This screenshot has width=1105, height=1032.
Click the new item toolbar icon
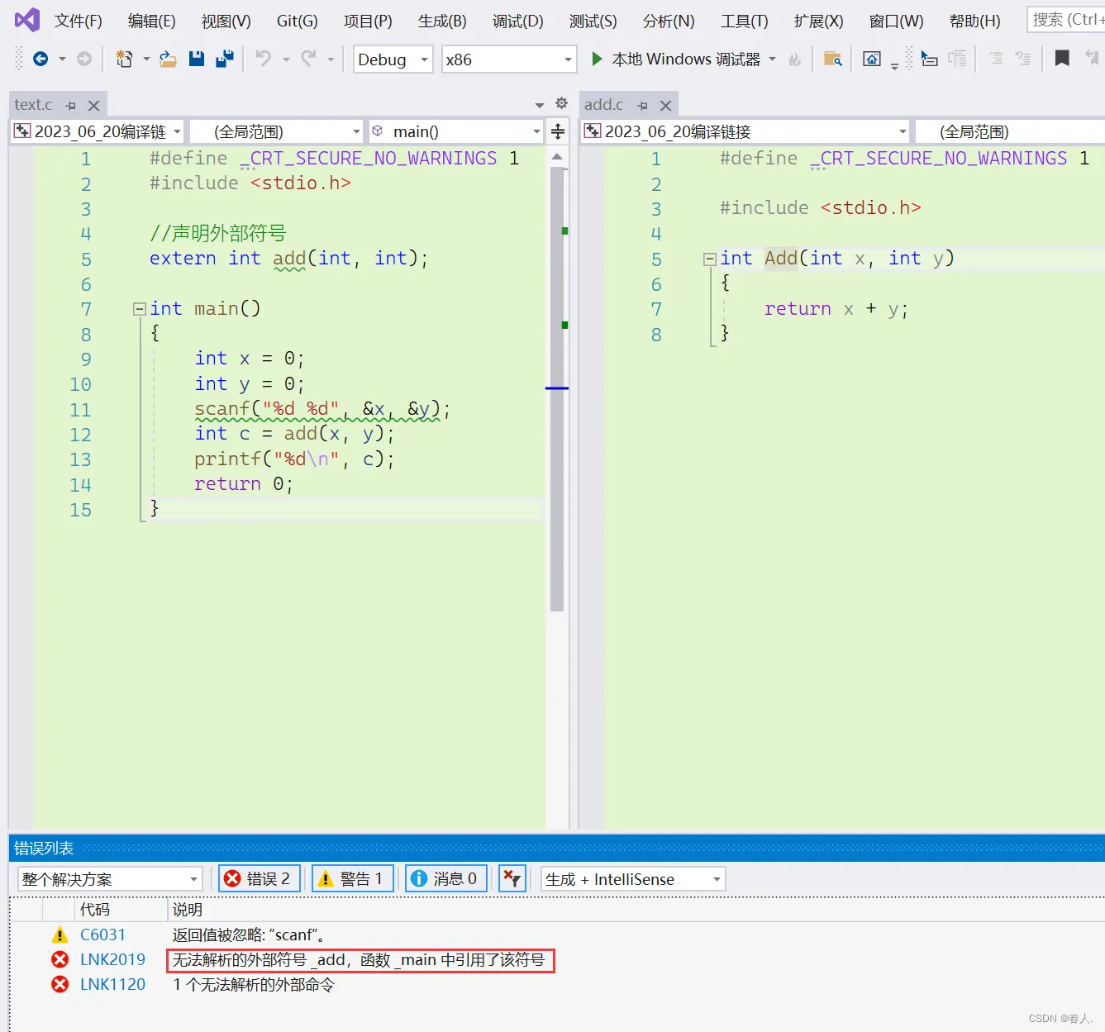[x=124, y=59]
